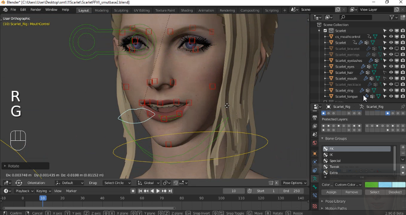
Task: Expand the cs_mouthcontrol tree item
Action: [x=325, y=37]
